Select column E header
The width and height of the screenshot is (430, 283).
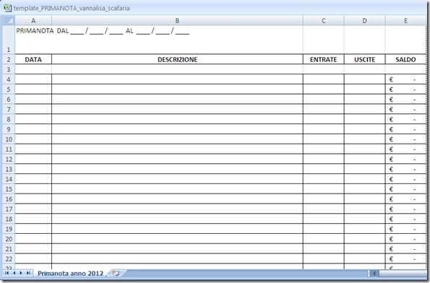click(x=405, y=20)
